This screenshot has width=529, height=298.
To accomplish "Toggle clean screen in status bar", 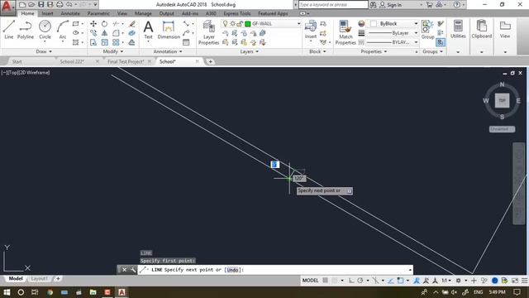I will pyautogui.click(x=515, y=281).
